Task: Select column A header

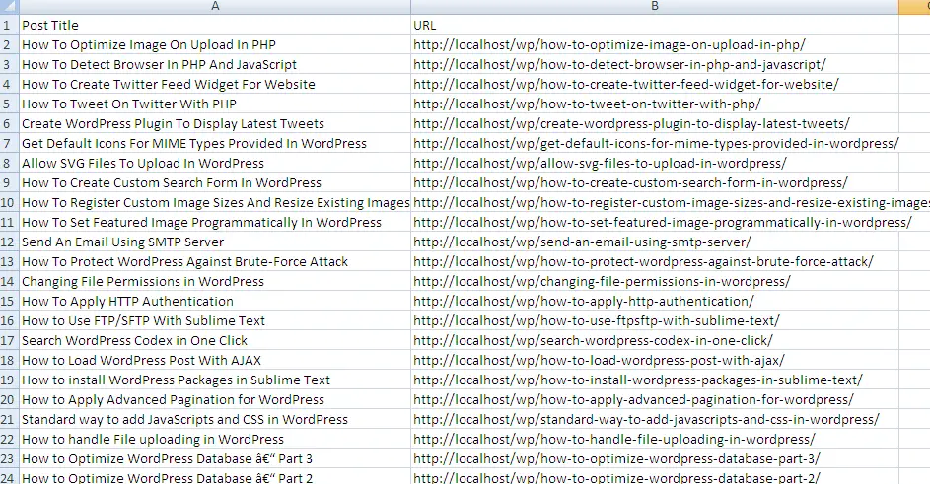Action: pyautogui.click(x=215, y=7)
